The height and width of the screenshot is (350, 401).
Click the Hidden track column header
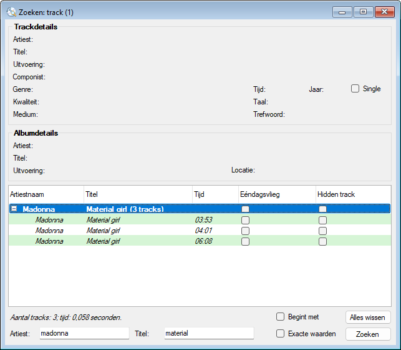353,194
